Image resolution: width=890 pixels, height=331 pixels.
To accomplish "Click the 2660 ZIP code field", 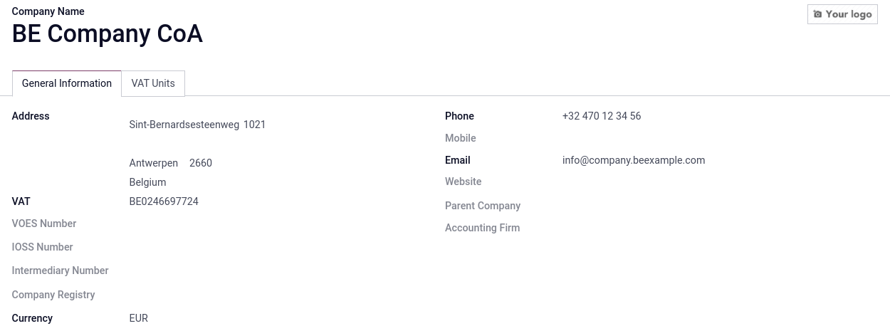I will pos(201,163).
